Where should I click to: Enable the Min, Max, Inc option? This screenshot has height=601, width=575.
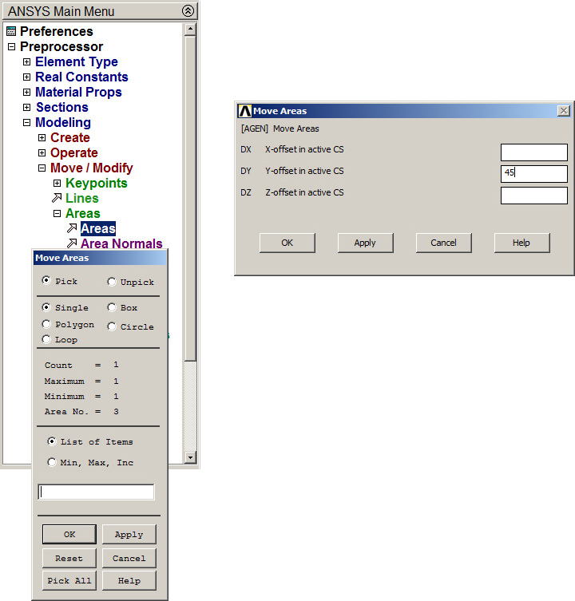(x=52, y=462)
